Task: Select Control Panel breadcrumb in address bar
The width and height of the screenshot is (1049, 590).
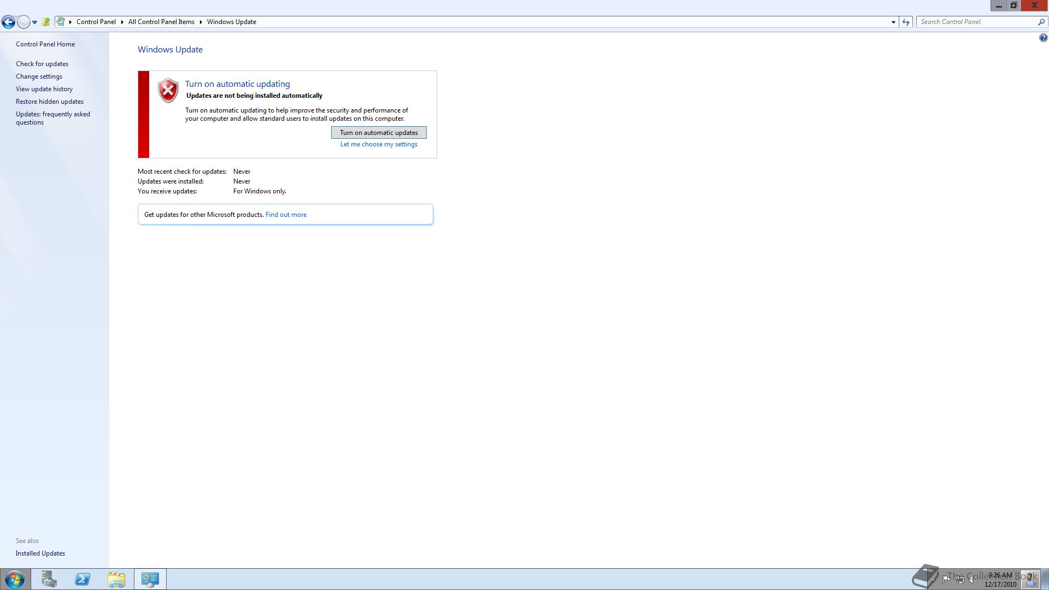Action: coord(96,22)
